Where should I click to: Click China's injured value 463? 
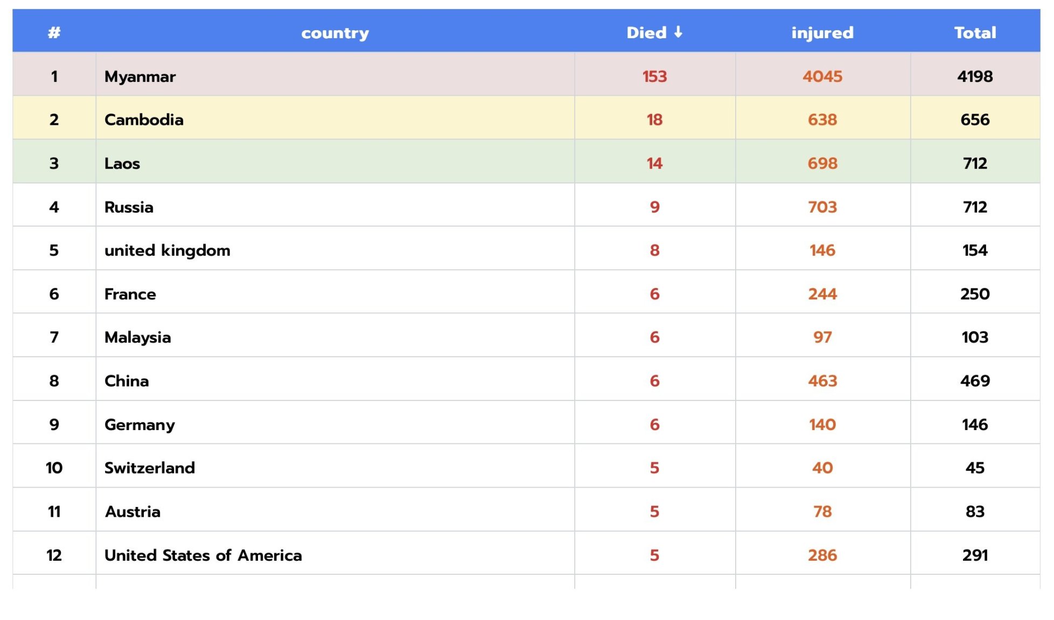822,381
